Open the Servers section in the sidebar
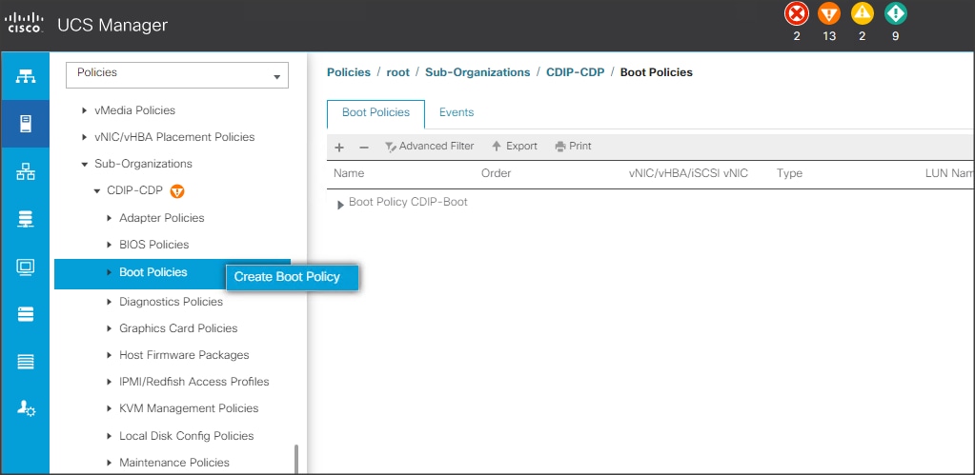 26,124
